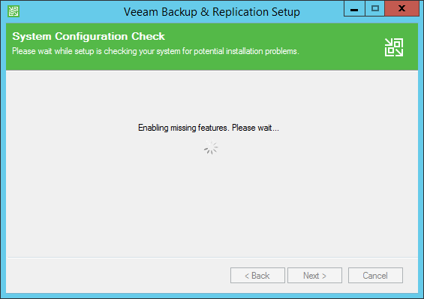Click the 'Please wait while setup is checking' subtitle
The image size is (424, 299).
[x=155, y=51]
